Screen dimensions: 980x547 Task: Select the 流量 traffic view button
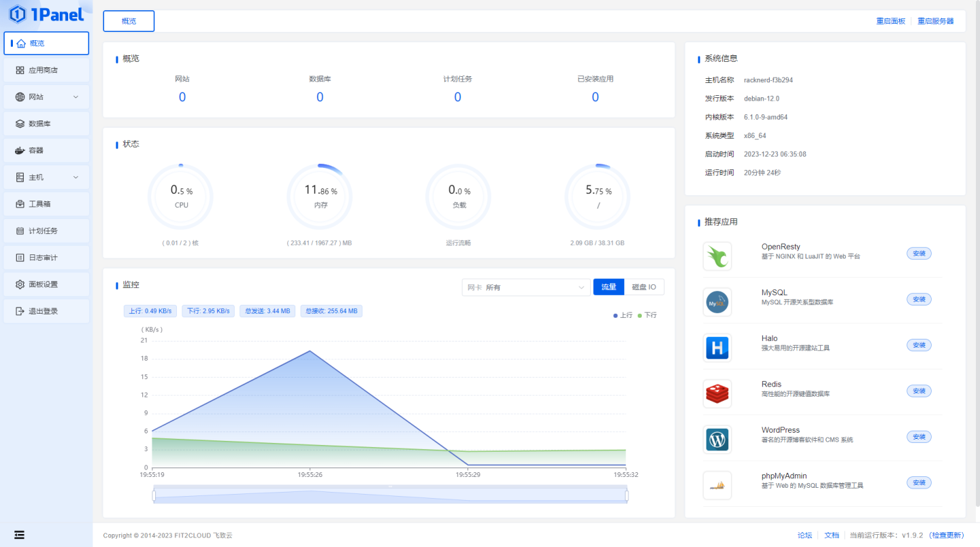click(x=608, y=287)
